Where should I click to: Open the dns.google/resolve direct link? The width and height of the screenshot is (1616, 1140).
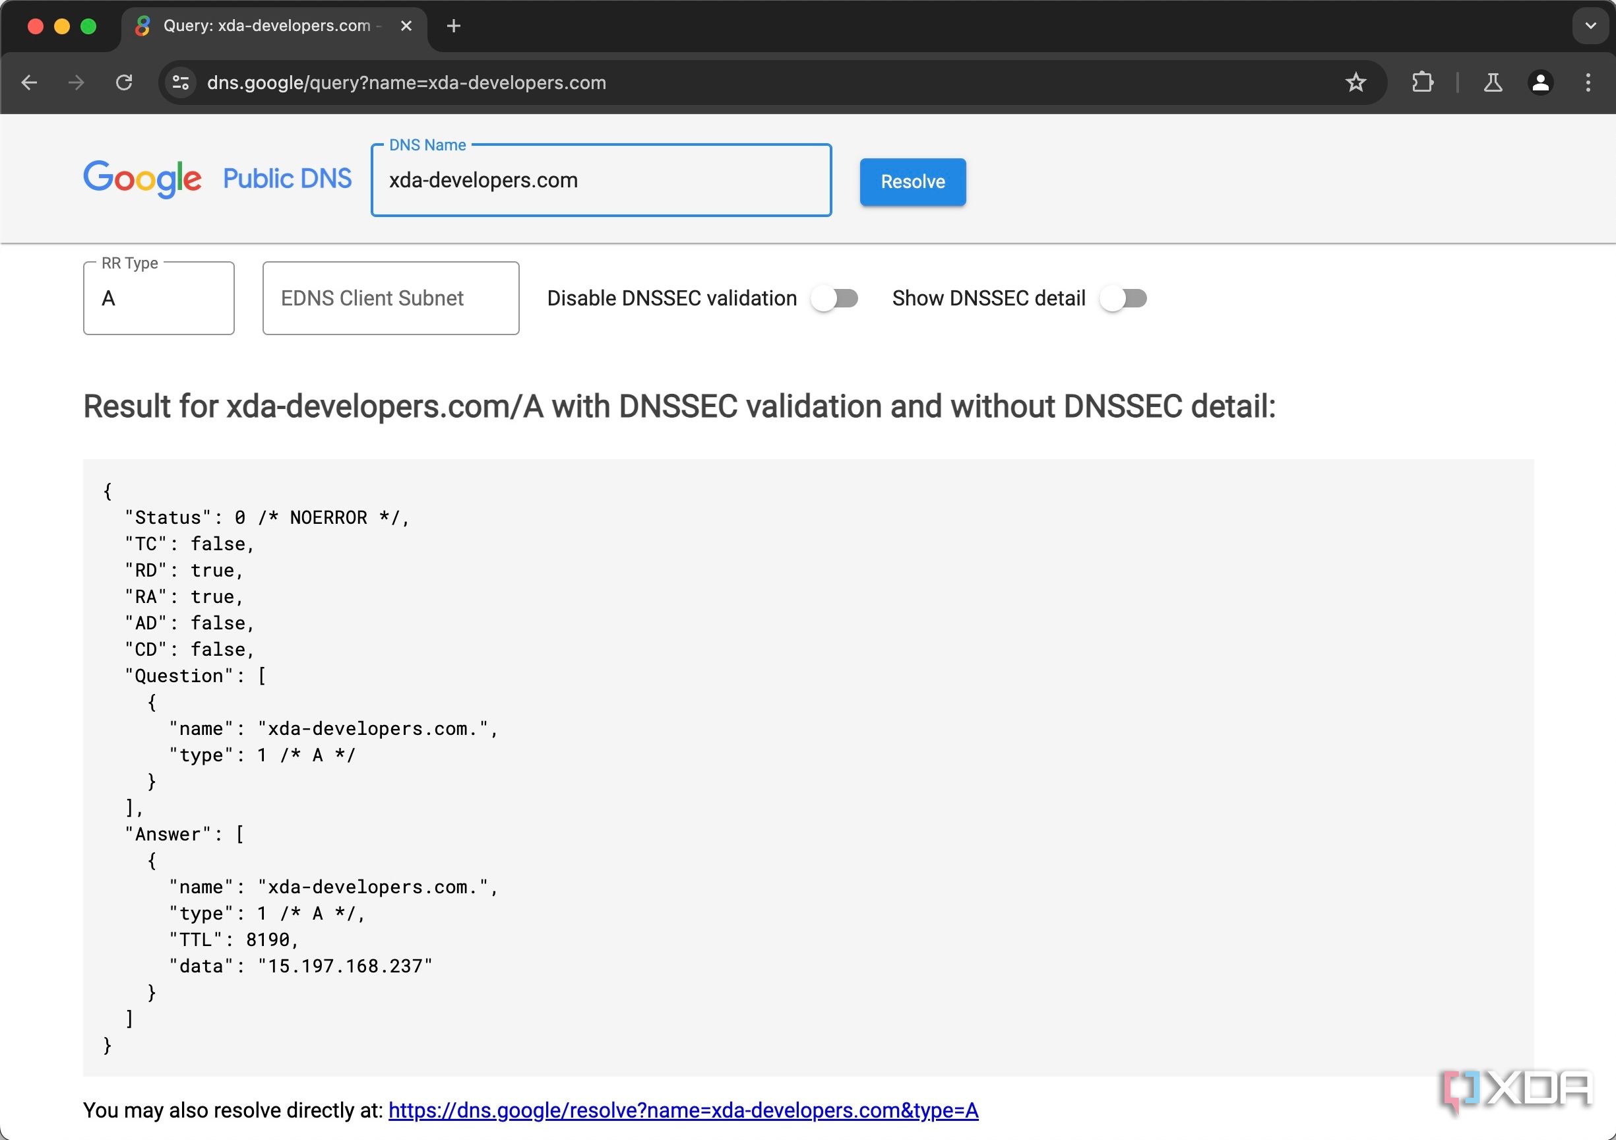(683, 1110)
